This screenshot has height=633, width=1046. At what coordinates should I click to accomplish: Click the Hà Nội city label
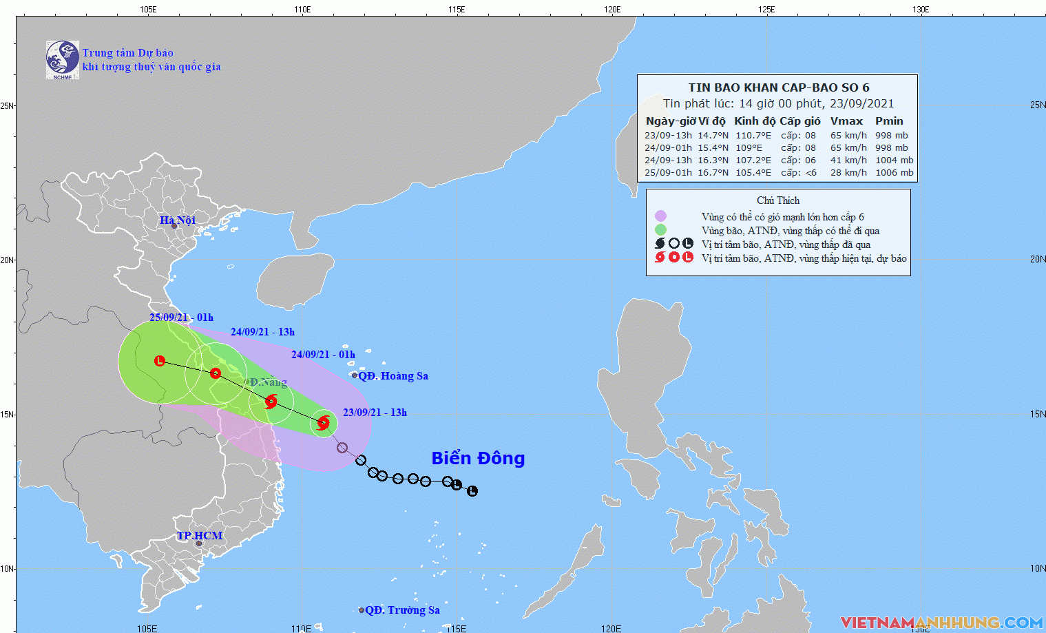[x=178, y=220]
